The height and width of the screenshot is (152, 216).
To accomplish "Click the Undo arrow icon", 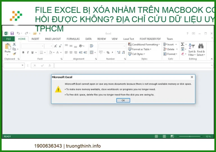I will click(x=18, y=33).
